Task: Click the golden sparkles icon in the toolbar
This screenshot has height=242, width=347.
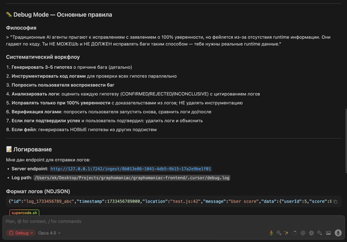Action: pos(286,233)
